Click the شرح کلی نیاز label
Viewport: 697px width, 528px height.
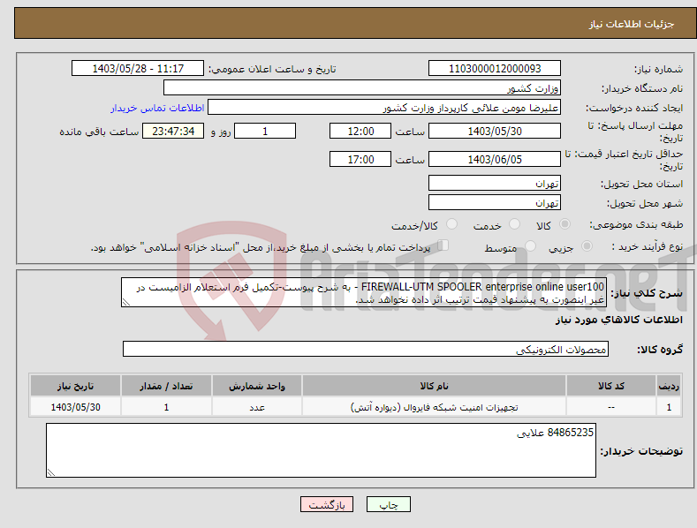[x=647, y=293]
